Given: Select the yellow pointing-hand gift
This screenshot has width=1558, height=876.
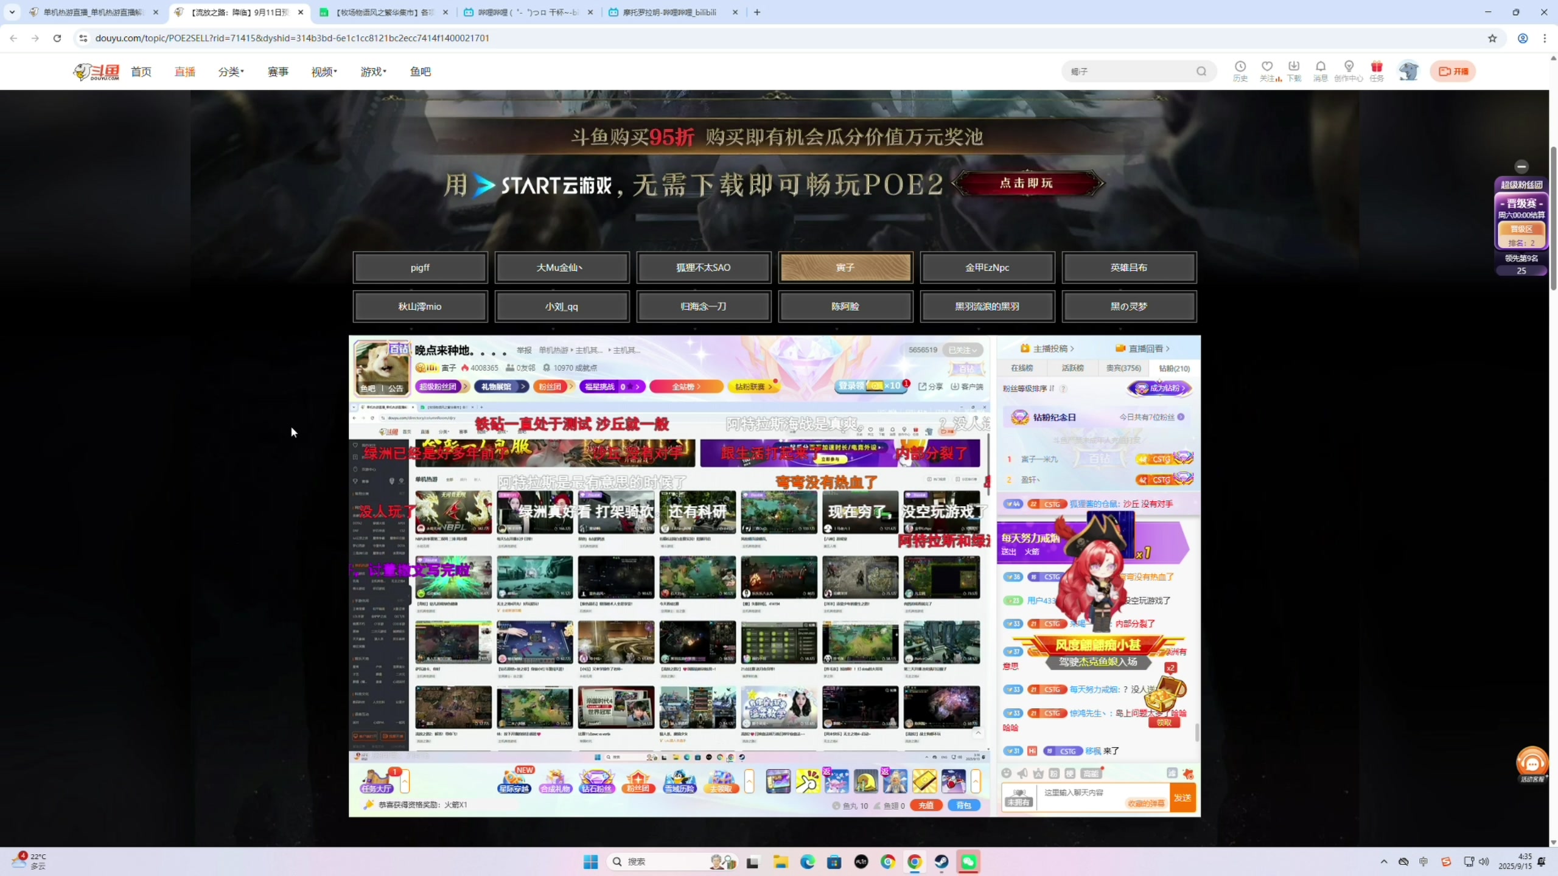Looking at the screenshot, I should pyautogui.click(x=808, y=781).
